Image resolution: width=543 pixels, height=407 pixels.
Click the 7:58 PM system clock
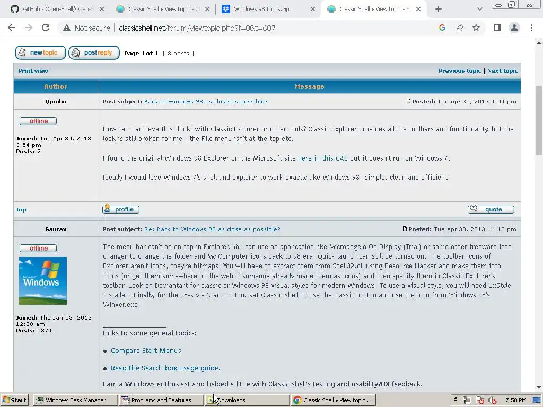[x=515, y=400]
